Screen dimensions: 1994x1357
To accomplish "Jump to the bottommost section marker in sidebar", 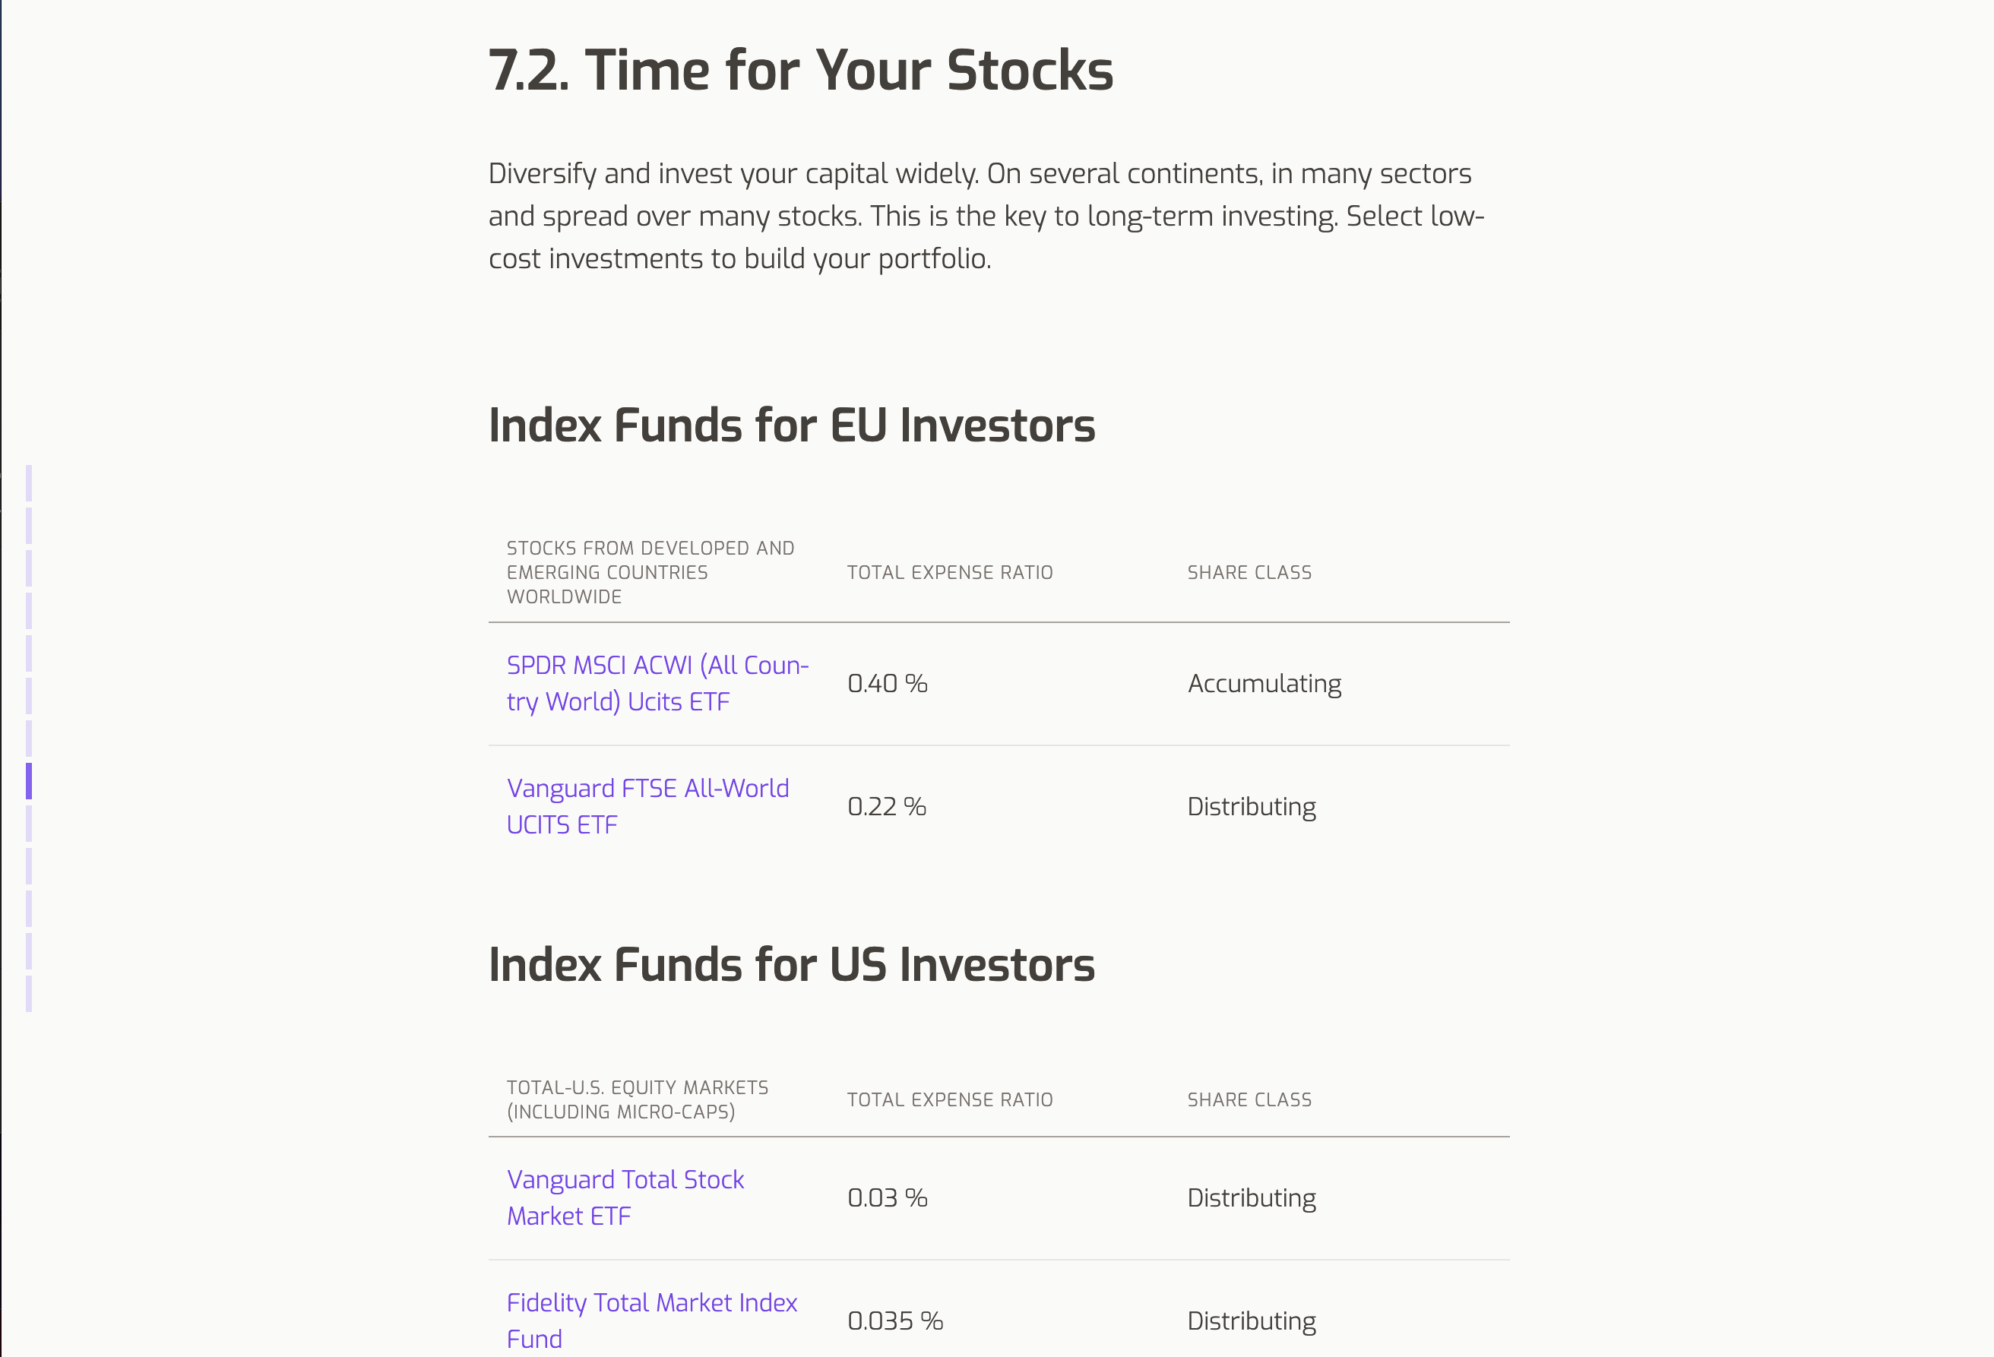I will pyautogui.click(x=29, y=993).
